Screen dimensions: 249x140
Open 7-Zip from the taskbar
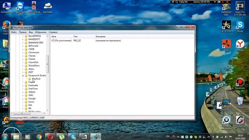coord(84,136)
